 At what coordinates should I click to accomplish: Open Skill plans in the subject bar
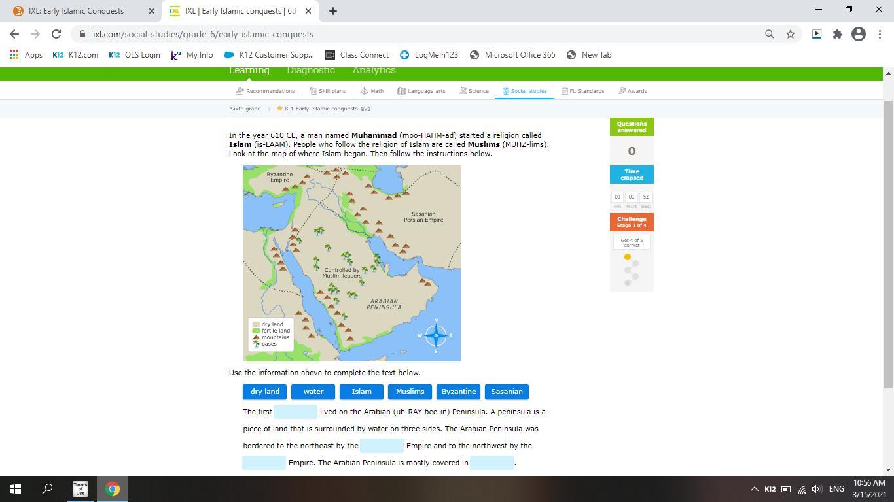[327, 91]
